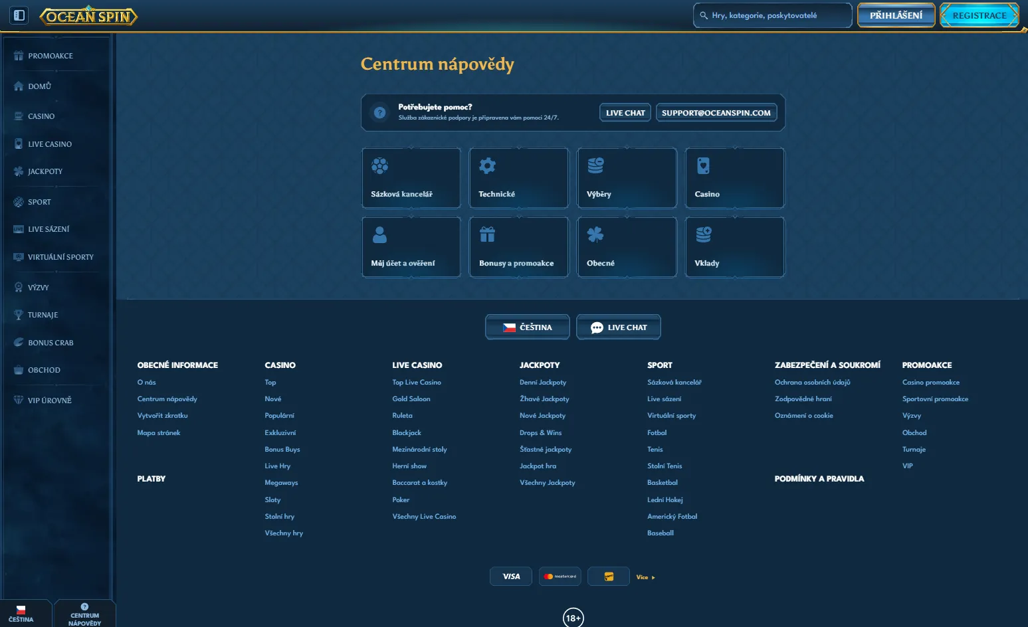Start Live Chat from the help banner
This screenshot has width=1028, height=627.
(625, 113)
